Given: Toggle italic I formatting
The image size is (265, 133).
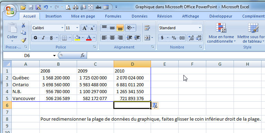Looking at the screenshot, I should click(43, 38).
